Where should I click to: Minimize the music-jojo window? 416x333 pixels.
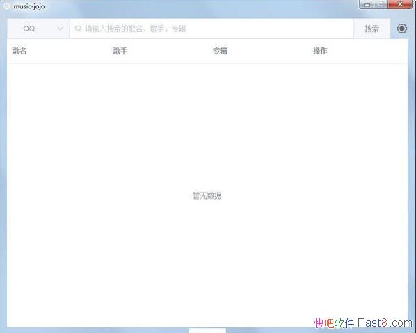click(x=367, y=4)
